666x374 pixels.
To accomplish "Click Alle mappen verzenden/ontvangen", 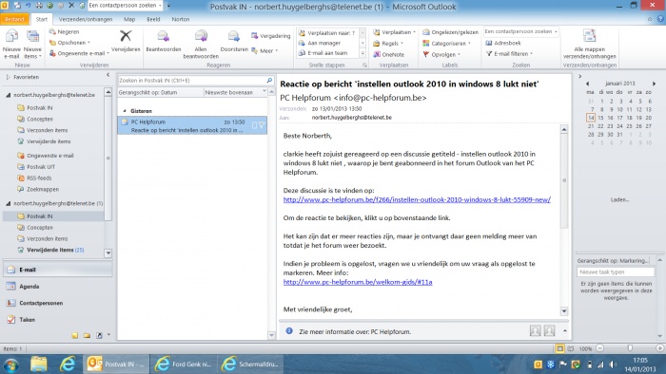I will pos(589,45).
